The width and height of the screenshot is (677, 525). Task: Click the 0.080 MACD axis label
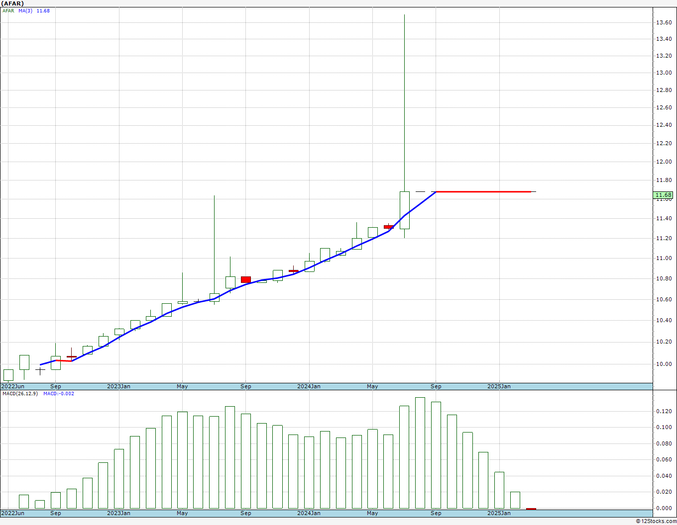[663, 443]
